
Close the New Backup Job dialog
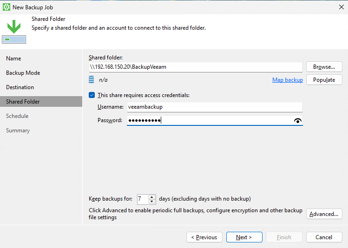pos(341,7)
